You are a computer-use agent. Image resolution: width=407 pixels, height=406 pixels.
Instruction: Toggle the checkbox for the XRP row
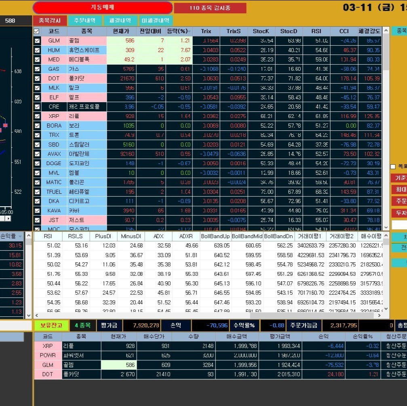(x=37, y=116)
